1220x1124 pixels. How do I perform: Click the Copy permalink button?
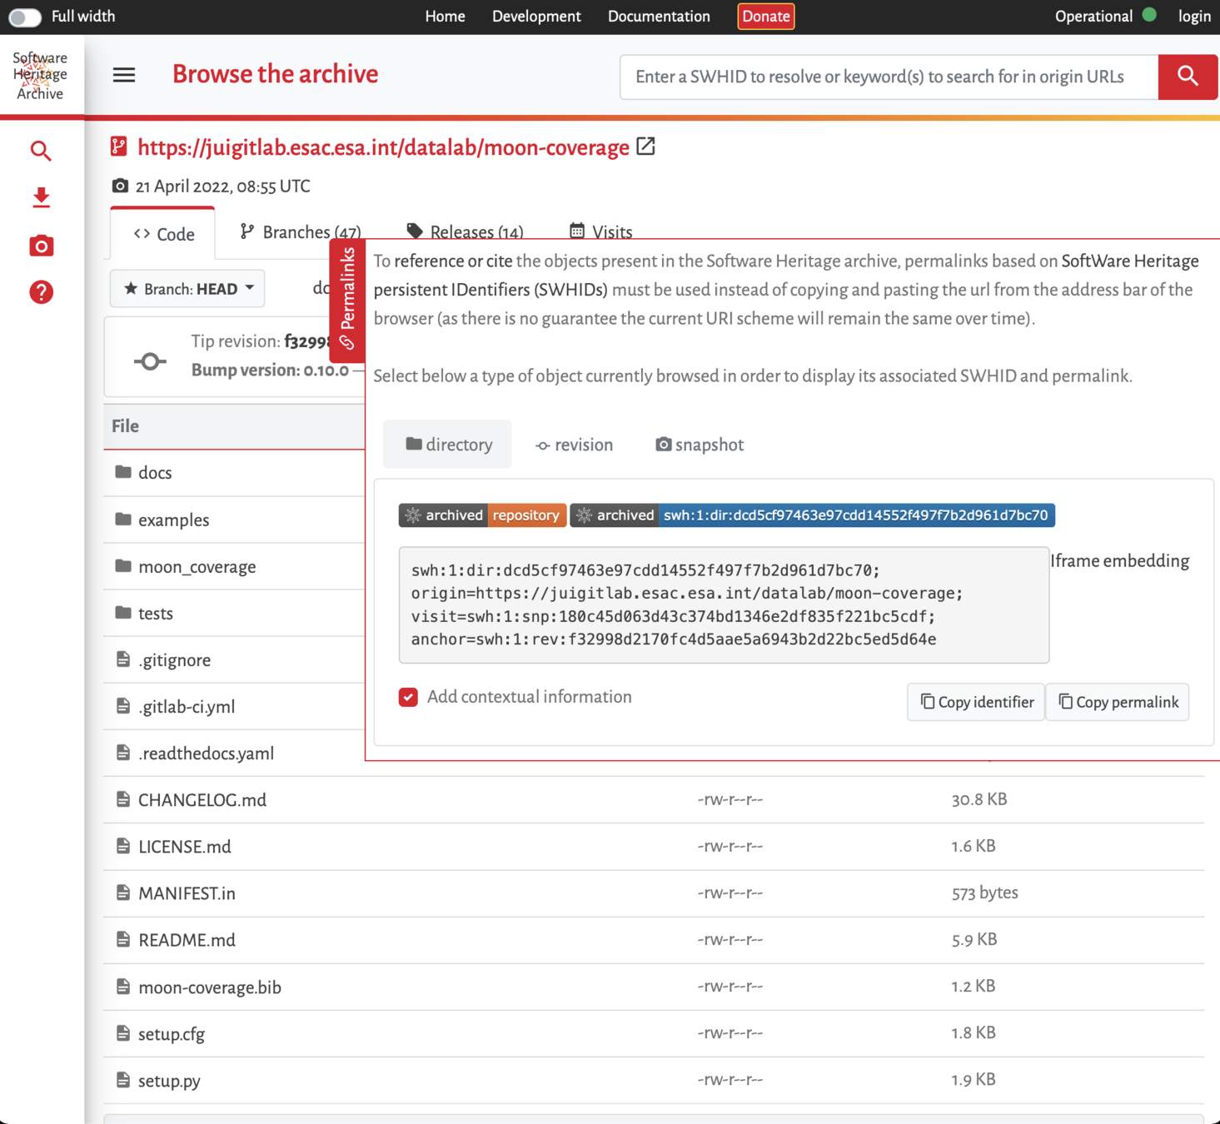point(1118,702)
